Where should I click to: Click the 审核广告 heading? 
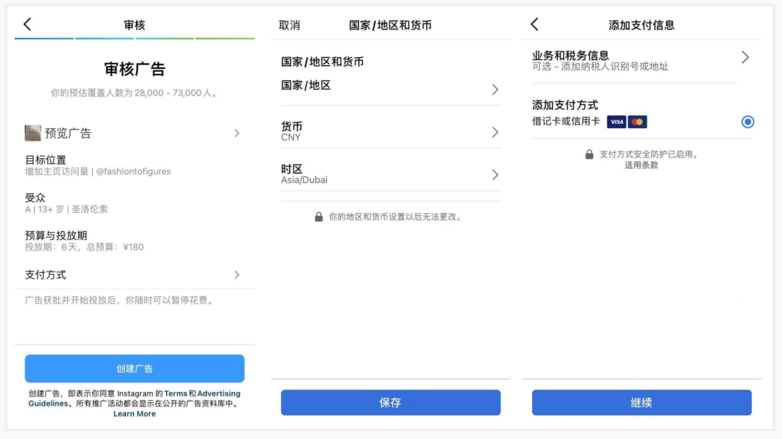click(135, 69)
